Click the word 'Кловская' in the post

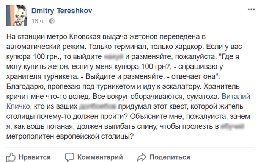pos(85,37)
